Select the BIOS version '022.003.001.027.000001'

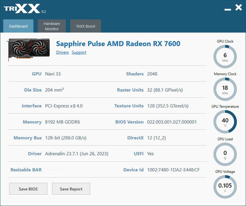pyautogui.click(x=172, y=122)
